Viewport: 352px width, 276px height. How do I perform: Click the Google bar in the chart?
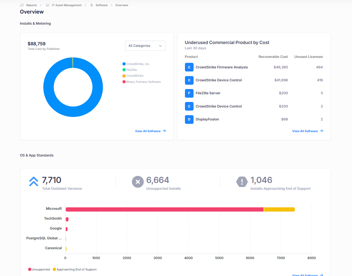coord(67,229)
